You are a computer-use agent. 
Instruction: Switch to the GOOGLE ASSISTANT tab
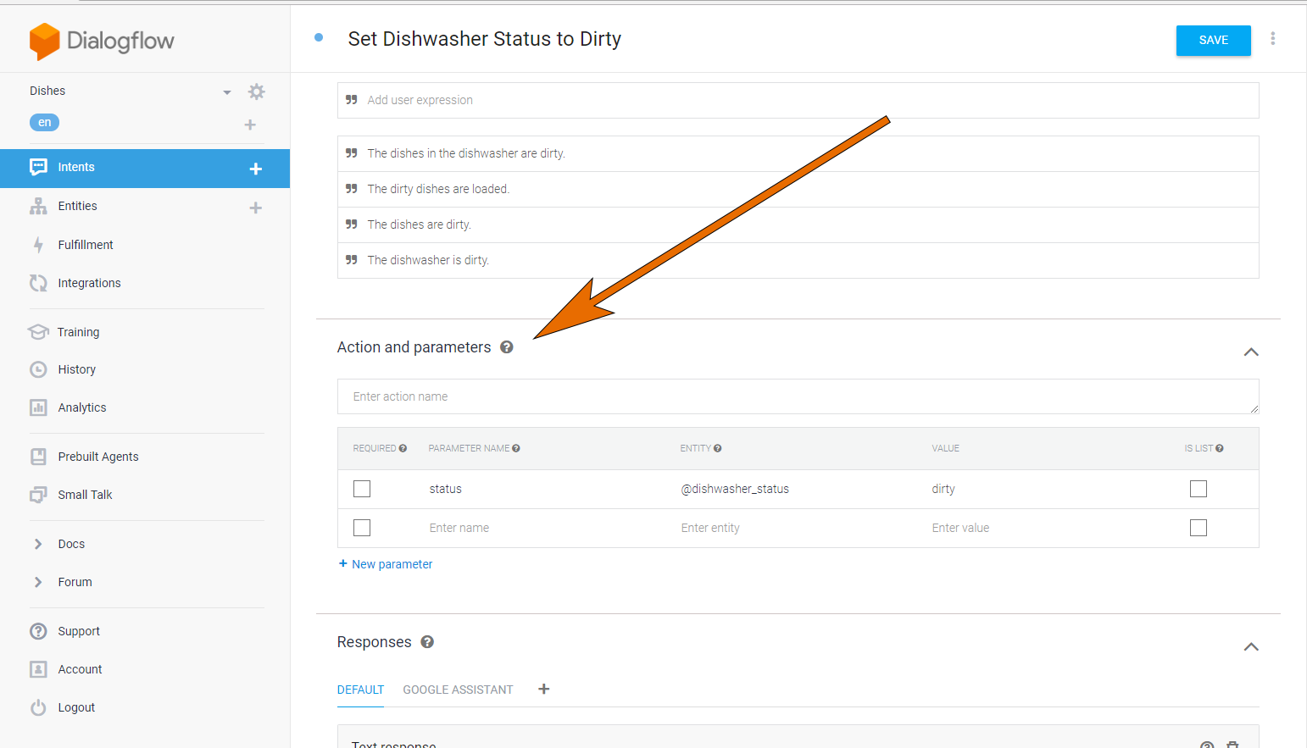pyautogui.click(x=458, y=690)
